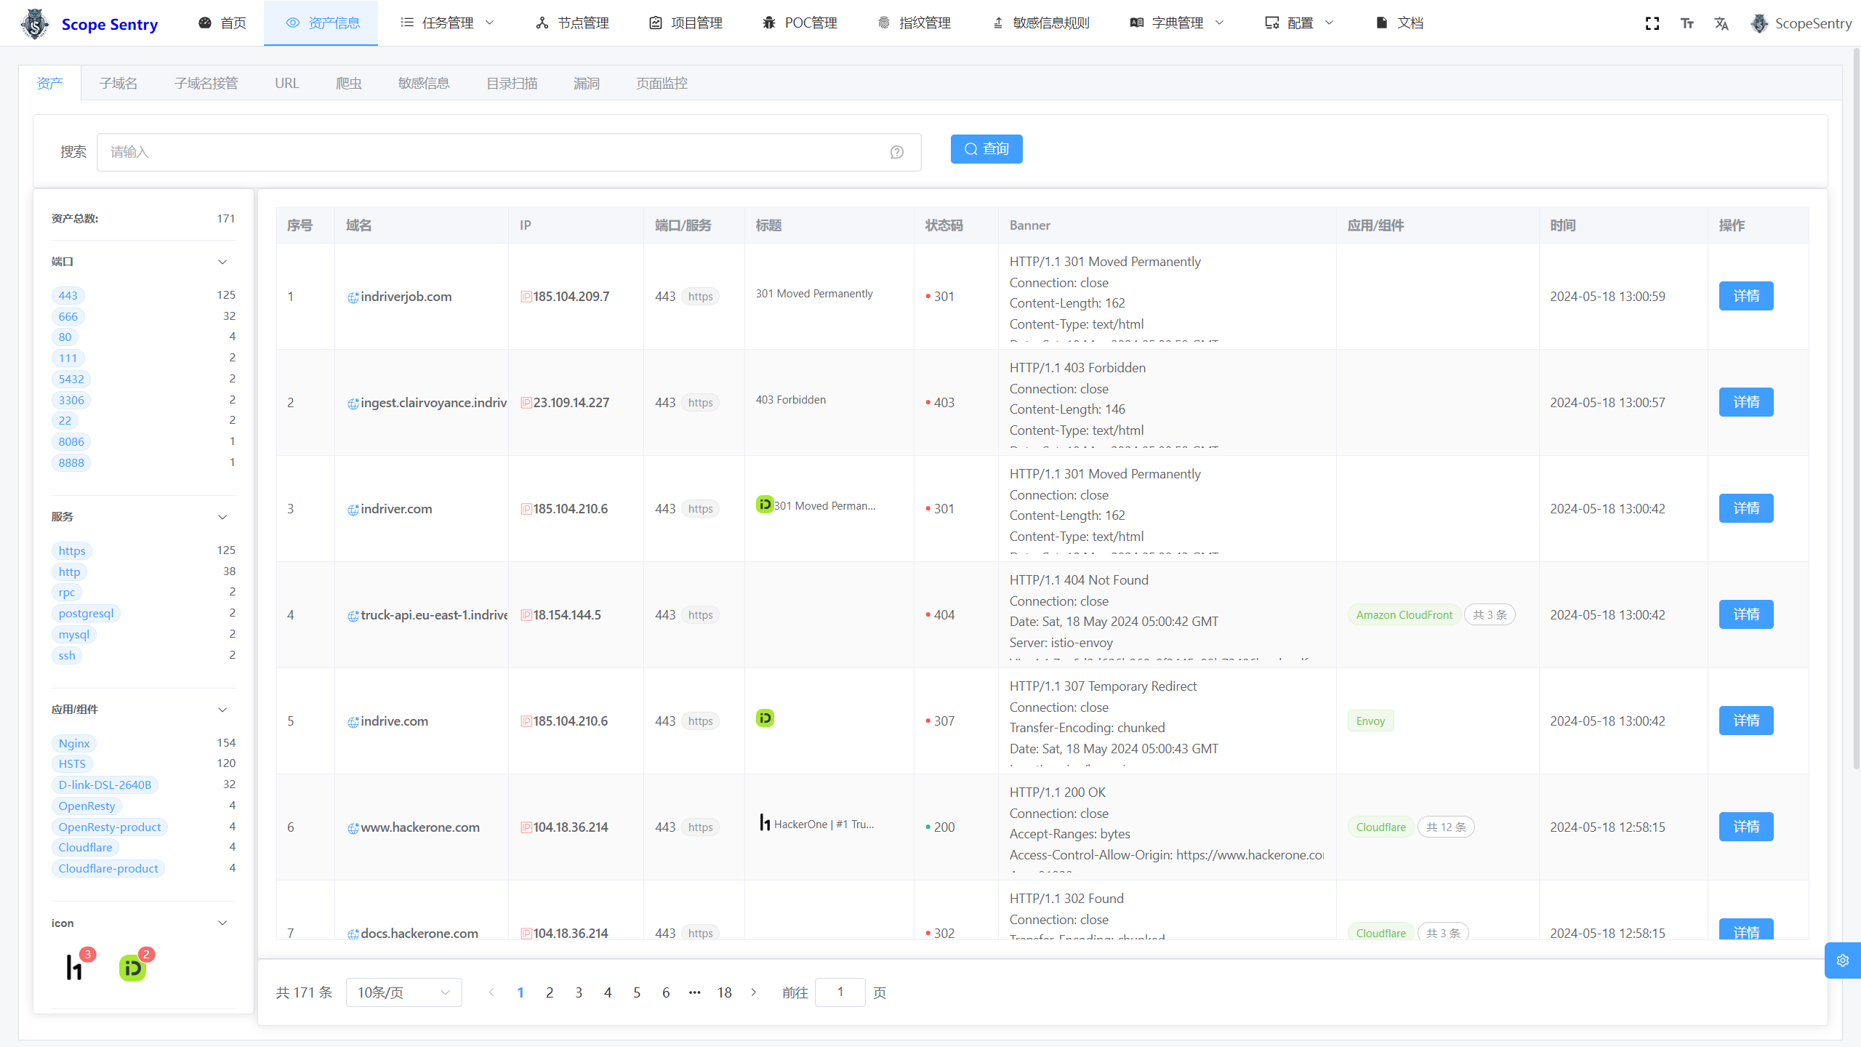
Task: Collapse the 端口 filter section
Action: click(x=222, y=262)
